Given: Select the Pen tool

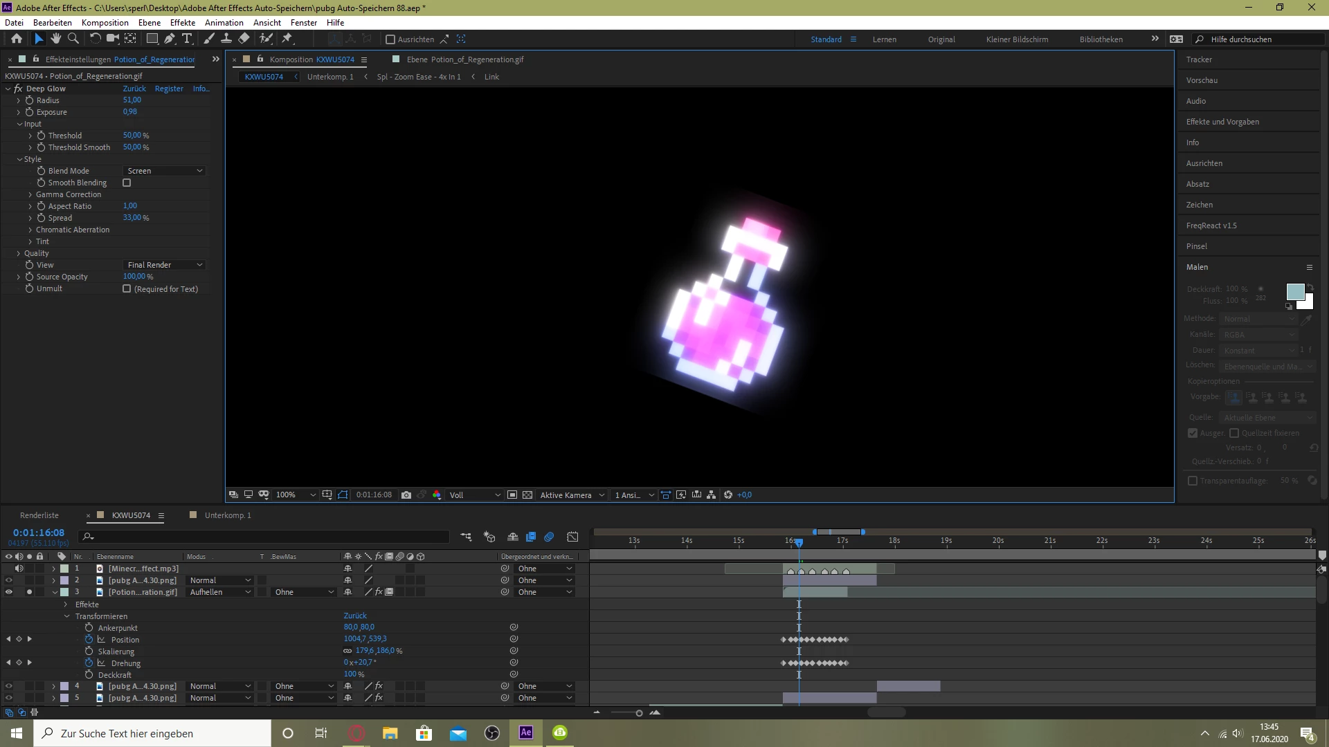Looking at the screenshot, I should [170, 39].
